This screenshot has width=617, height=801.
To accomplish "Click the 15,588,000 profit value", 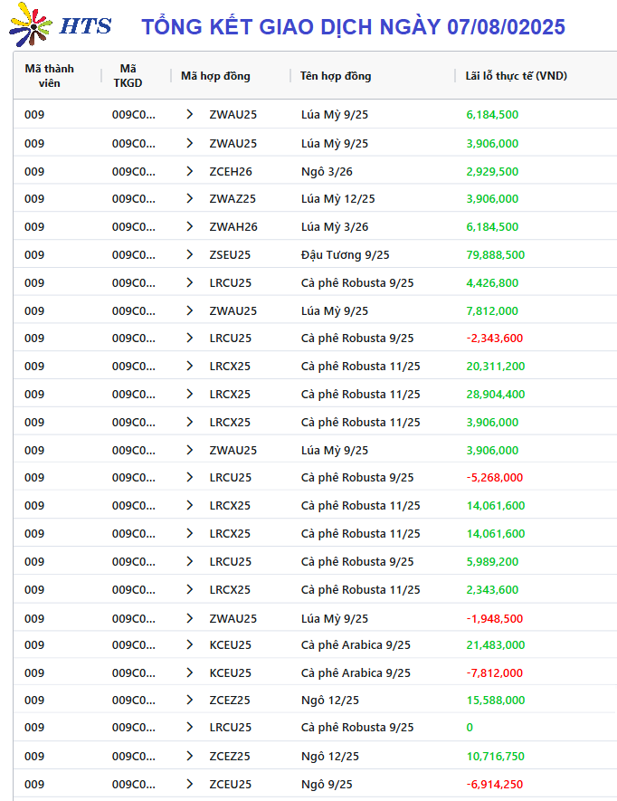I will click(x=496, y=701).
